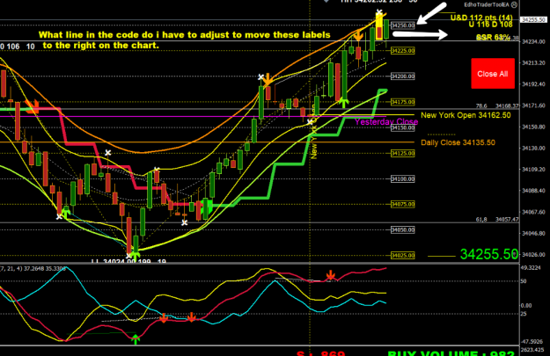
Task: Select the 34175.00 round-number level label
Action: pyautogui.click(x=403, y=102)
